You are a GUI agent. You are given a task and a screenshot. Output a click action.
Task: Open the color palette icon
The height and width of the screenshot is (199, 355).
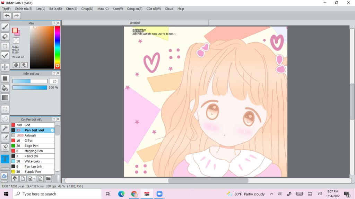16,65
